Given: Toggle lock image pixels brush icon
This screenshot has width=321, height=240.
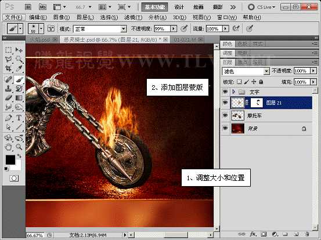Looking at the screenshot, I should click(x=247, y=82).
